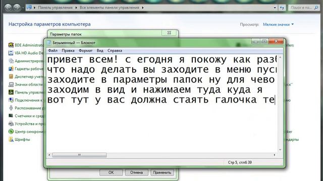
Task: Open the Вид menu in Notepad
Action: pos(100,50)
